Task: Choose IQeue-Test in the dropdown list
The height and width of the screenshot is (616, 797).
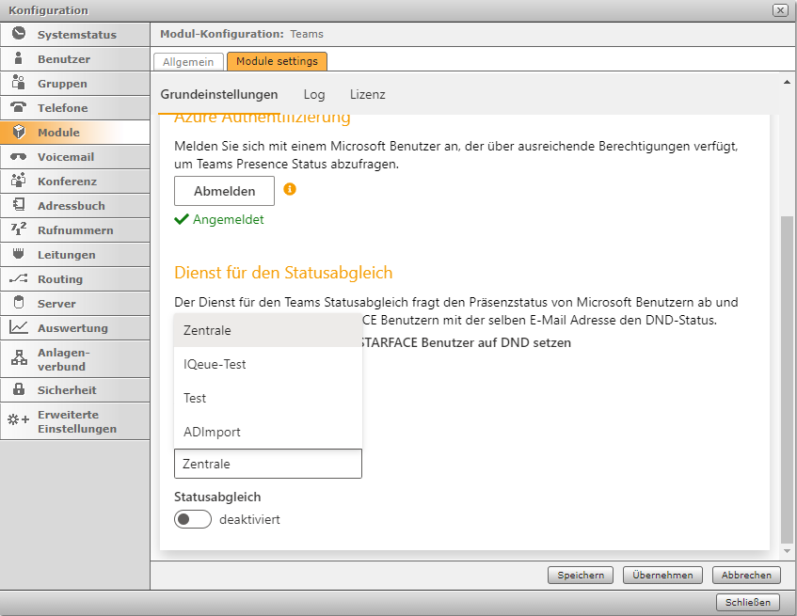Action: (x=268, y=364)
